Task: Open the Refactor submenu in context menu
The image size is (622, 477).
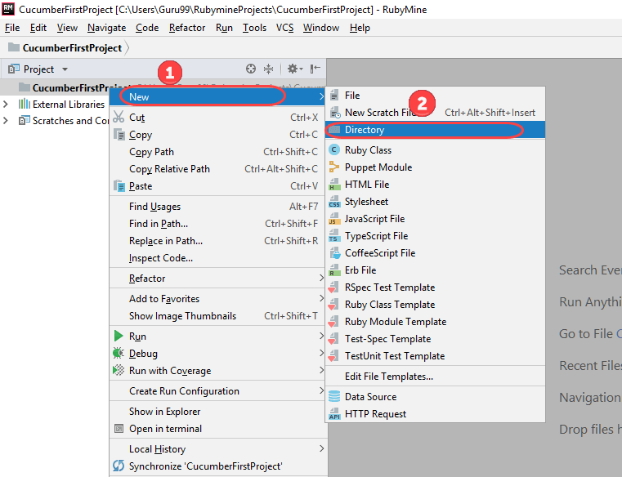Action: [x=147, y=279]
